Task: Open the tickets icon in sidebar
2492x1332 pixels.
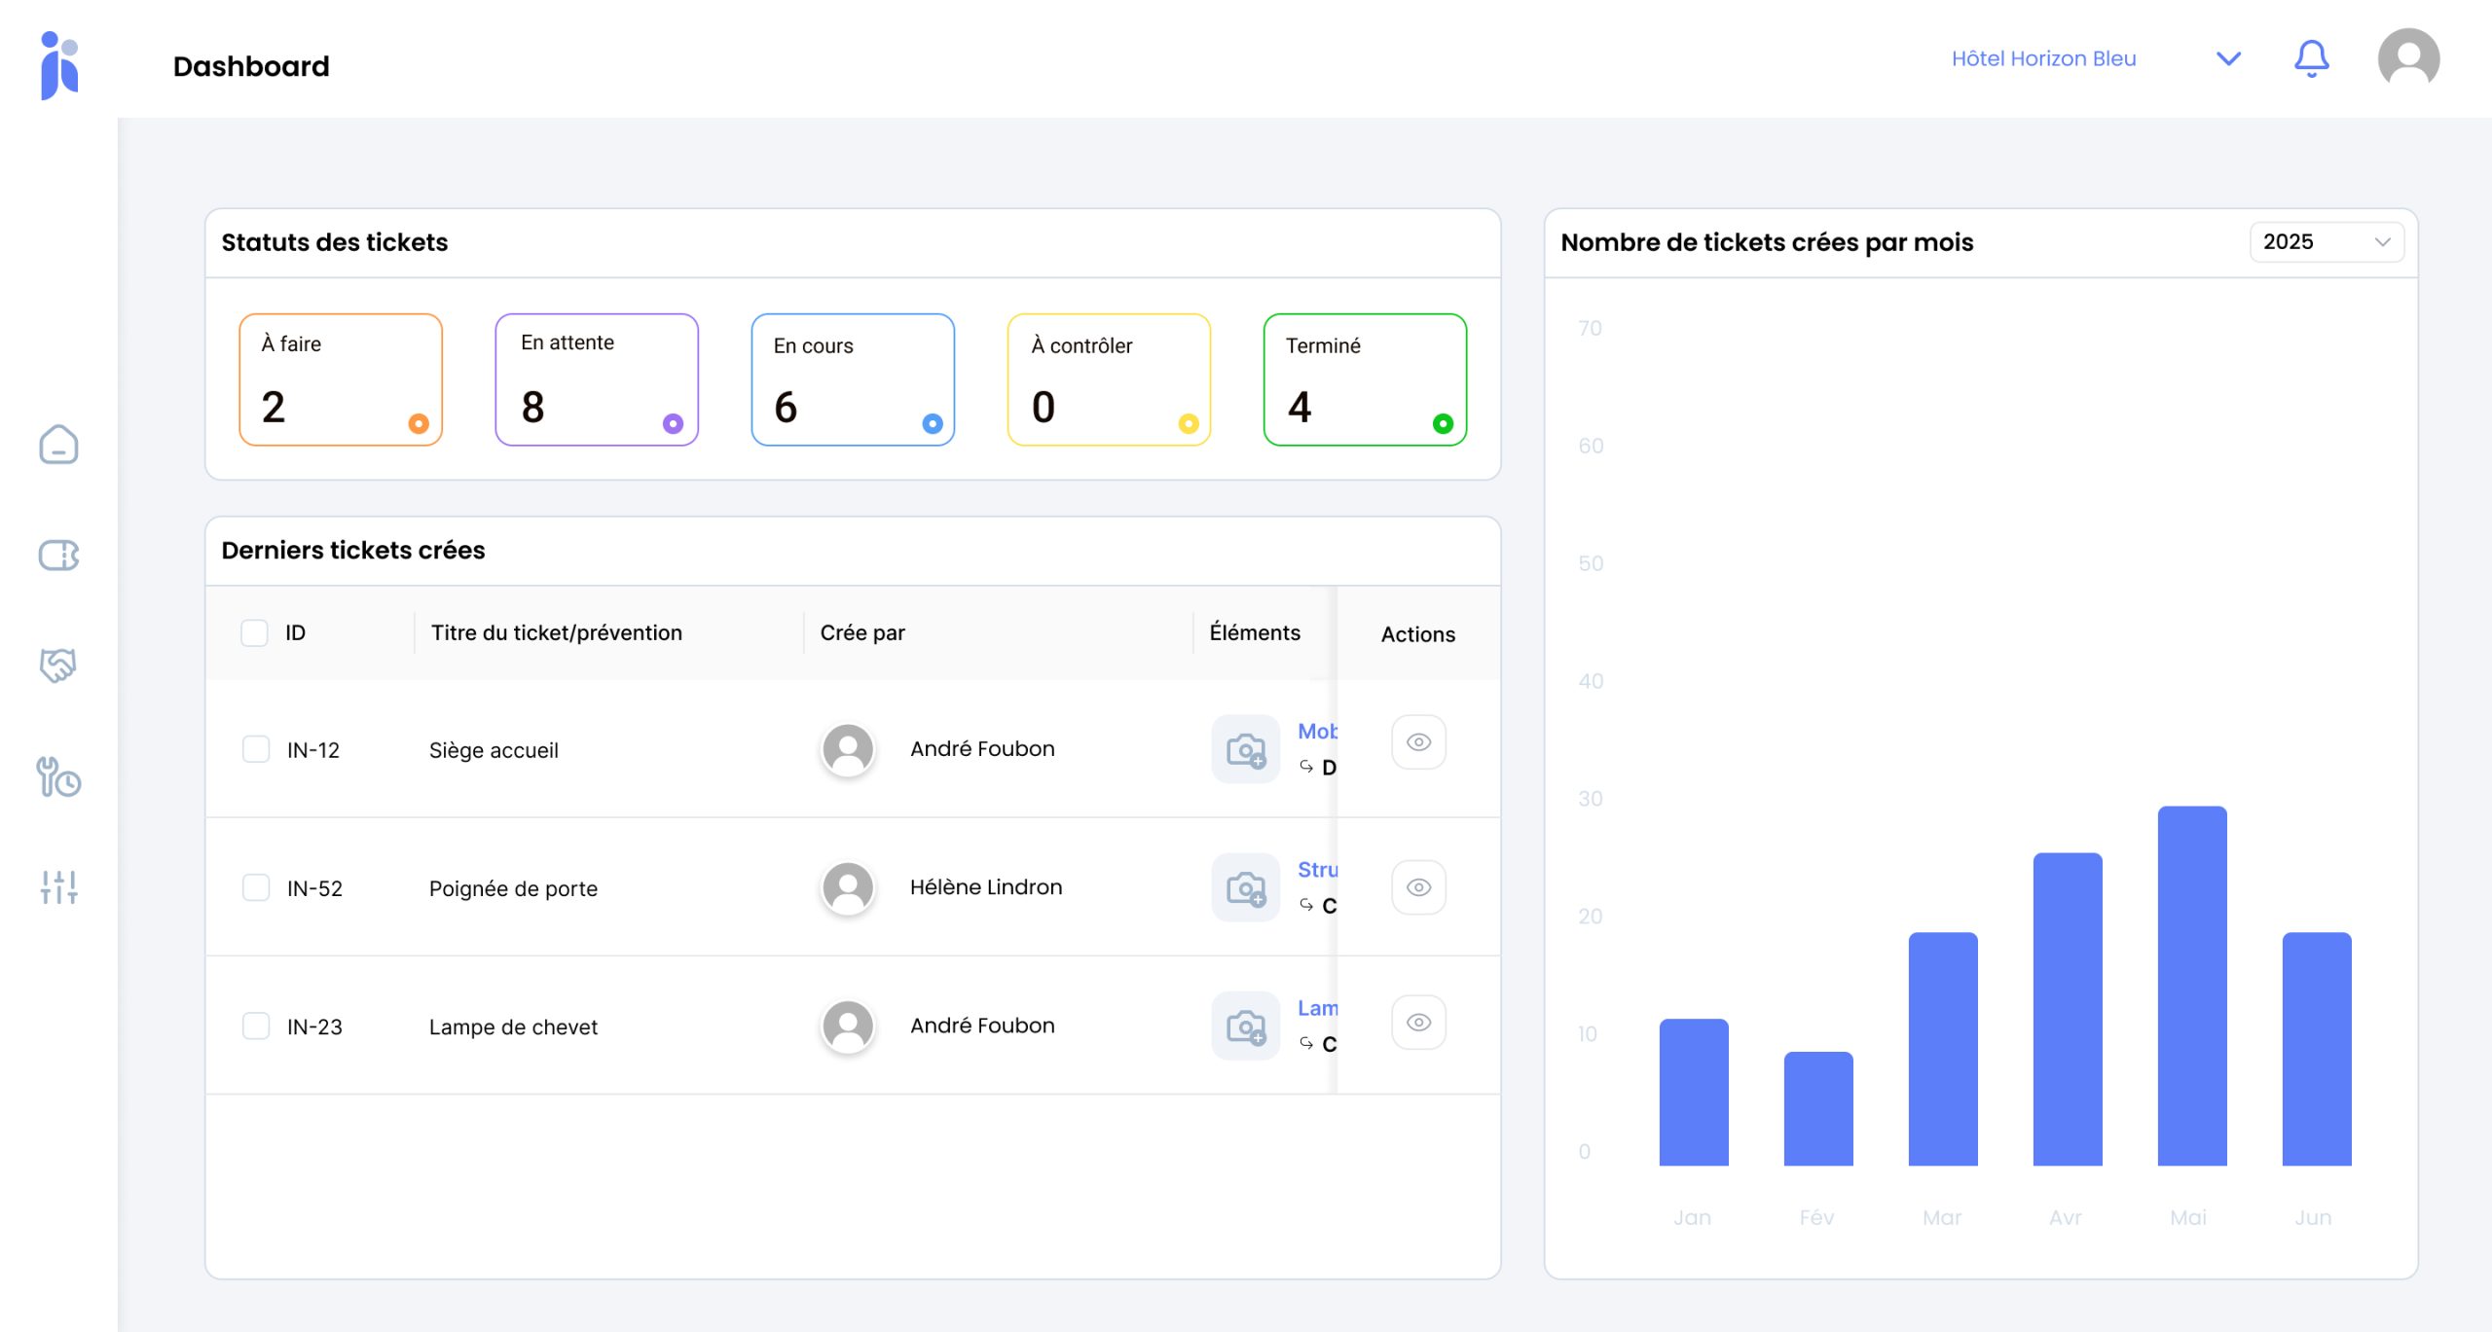Action: (58, 556)
